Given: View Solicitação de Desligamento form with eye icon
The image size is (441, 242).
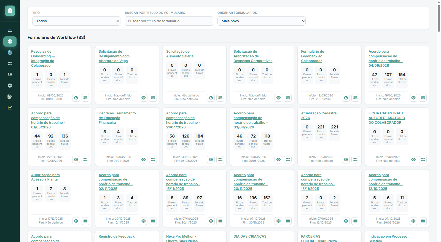Looking at the screenshot, I should tap(144, 98).
